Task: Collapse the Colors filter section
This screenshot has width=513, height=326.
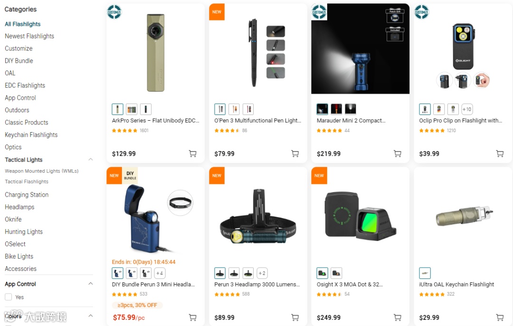Action: coord(91,316)
